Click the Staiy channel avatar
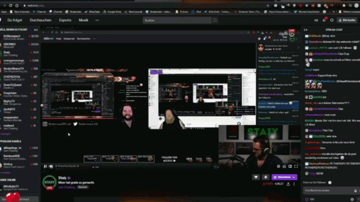Screen dimensions: 360x202 49,182
